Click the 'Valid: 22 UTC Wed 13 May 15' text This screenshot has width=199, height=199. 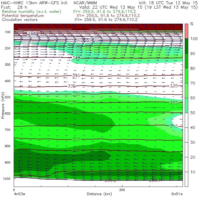pyautogui.click(x=111, y=7)
